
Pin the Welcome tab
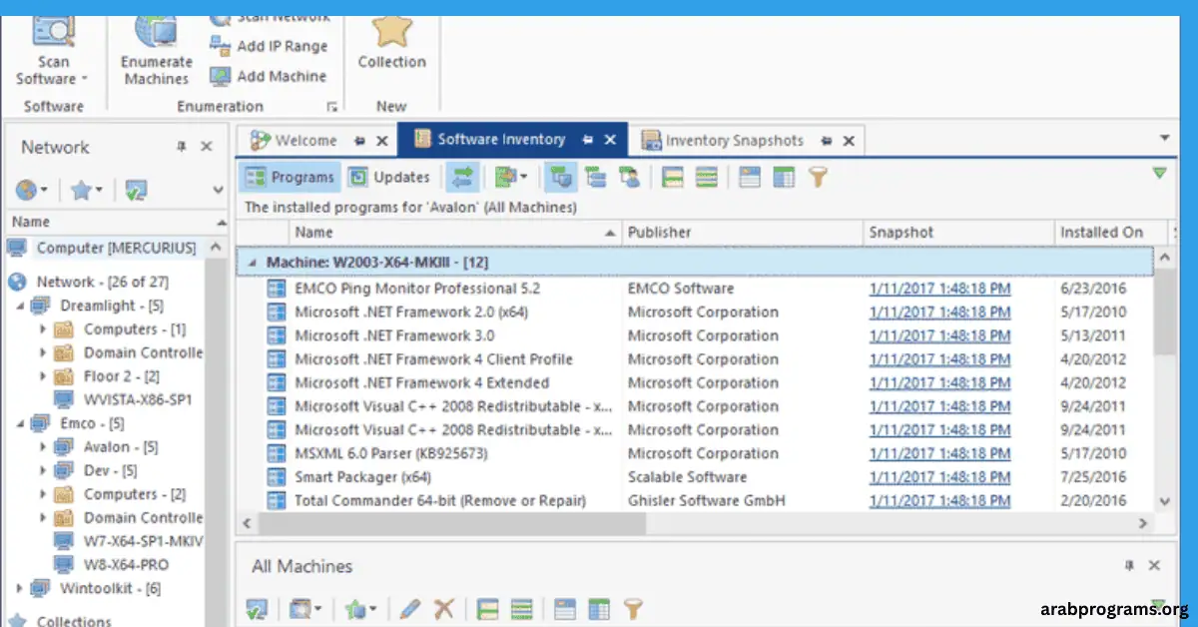pyautogui.click(x=359, y=141)
